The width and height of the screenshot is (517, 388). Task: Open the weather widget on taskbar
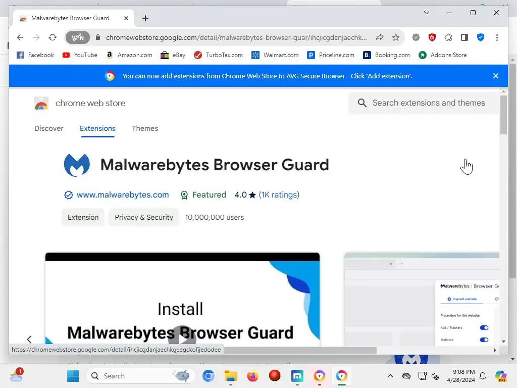coord(17,375)
